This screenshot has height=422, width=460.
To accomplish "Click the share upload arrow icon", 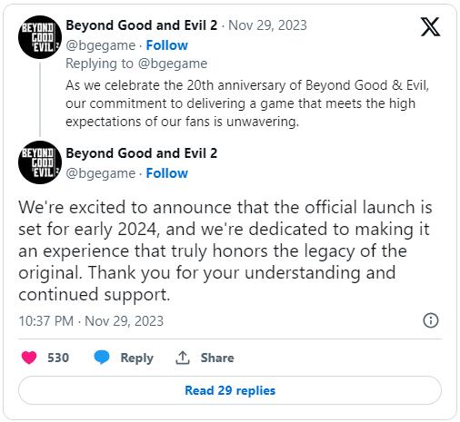I will (x=183, y=358).
